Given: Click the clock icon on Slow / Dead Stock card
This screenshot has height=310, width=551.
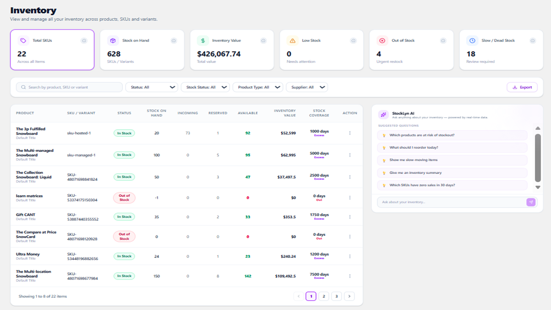Looking at the screenshot, I should click(472, 41).
